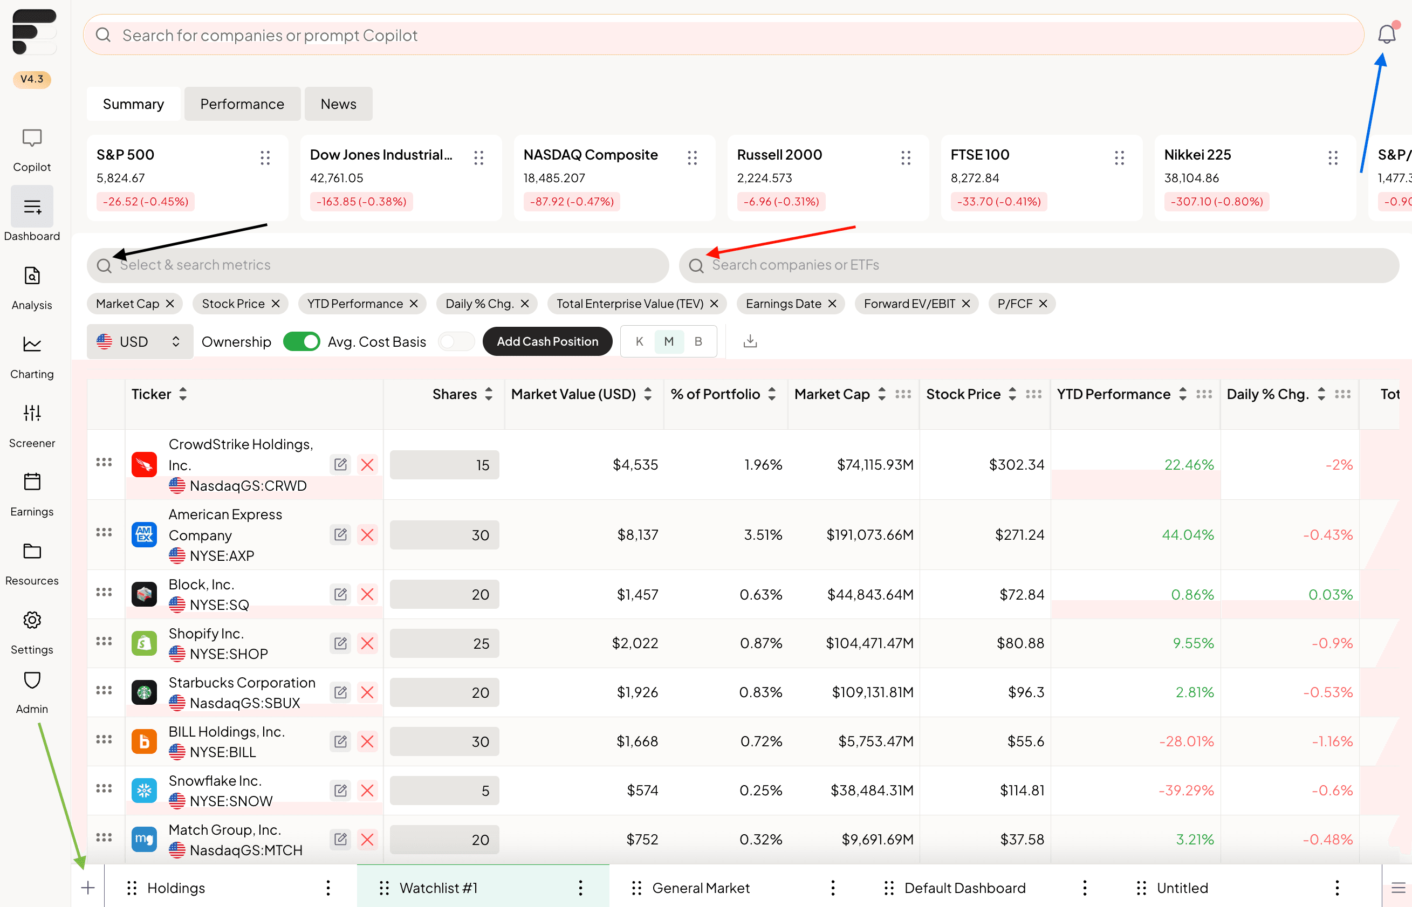Grab the S&P 500 card drag handle
Viewport: 1412px width, 907px height.
[265, 157]
